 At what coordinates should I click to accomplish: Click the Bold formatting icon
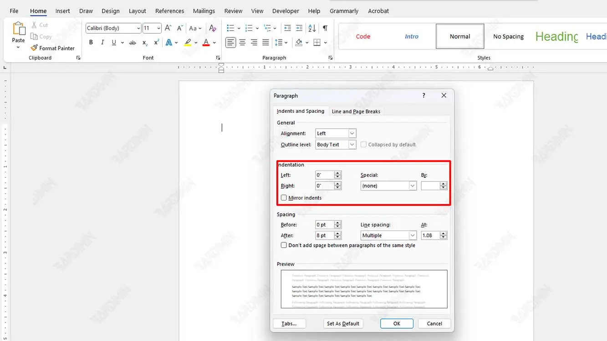tap(91, 42)
